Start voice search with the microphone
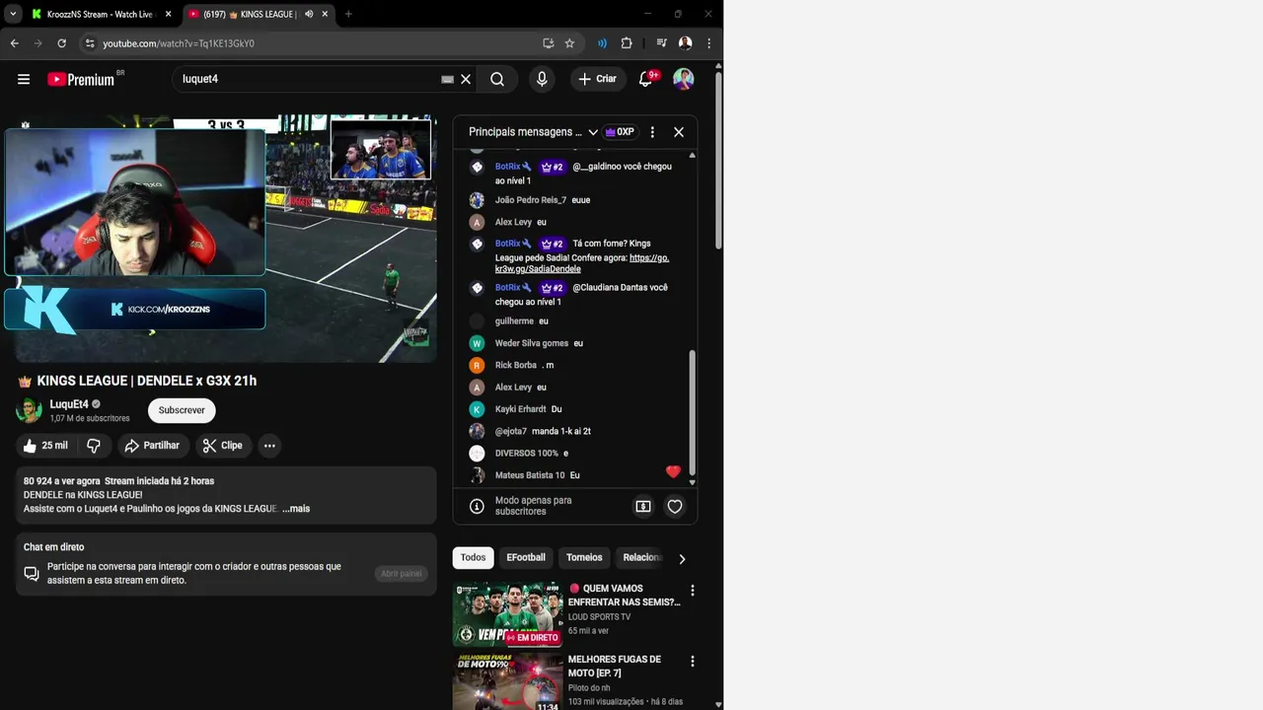 pyautogui.click(x=542, y=79)
